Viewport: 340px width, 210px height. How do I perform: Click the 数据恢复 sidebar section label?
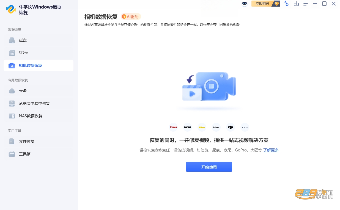point(15,30)
